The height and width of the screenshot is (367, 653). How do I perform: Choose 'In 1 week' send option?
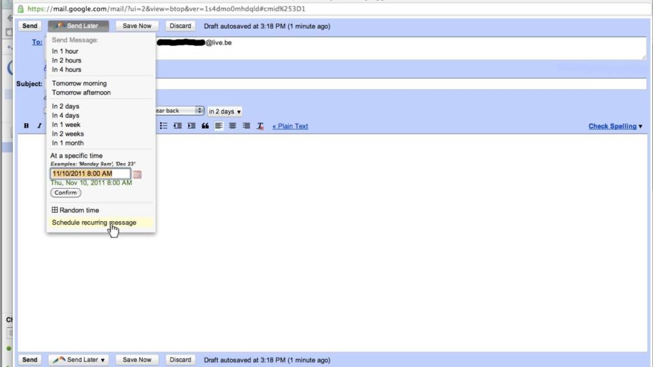tap(66, 125)
